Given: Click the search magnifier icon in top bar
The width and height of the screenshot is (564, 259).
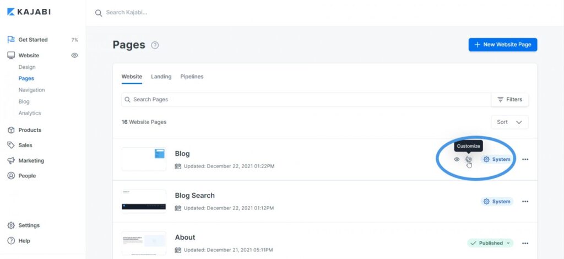Looking at the screenshot, I should tap(98, 13).
